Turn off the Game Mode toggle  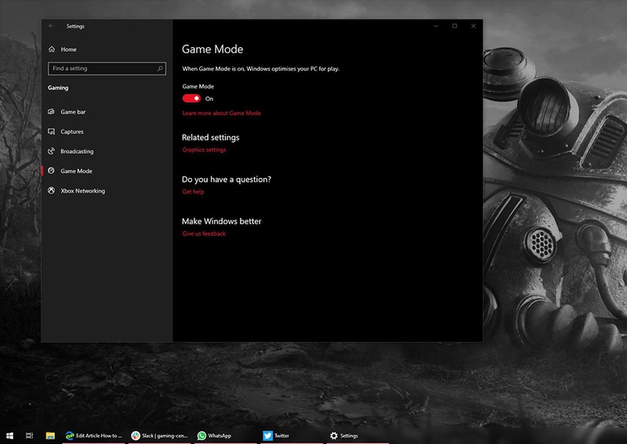[191, 99]
